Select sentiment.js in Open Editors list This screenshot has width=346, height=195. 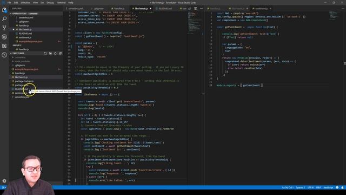[25, 37]
